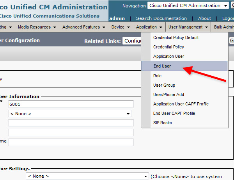Click the second empty field below the None dropdown
Viewport: 234px width, 180px height.
[x=71, y=132]
